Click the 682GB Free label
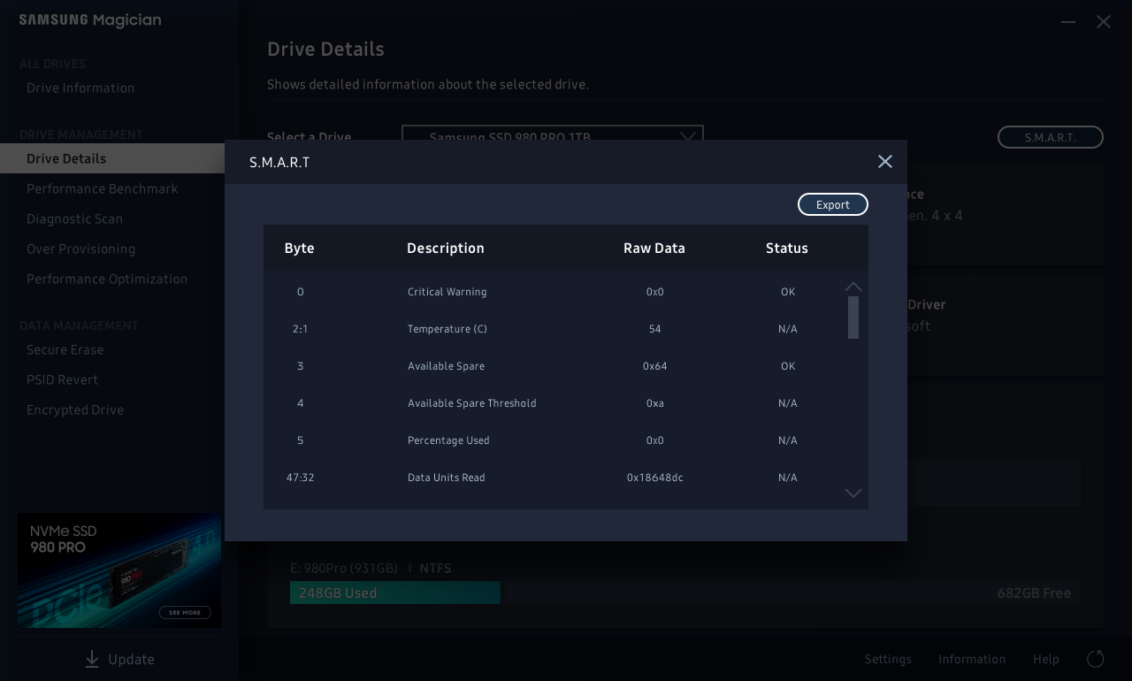Image resolution: width=1132 pixels, height=681 pixels. tap(1035, 593)
